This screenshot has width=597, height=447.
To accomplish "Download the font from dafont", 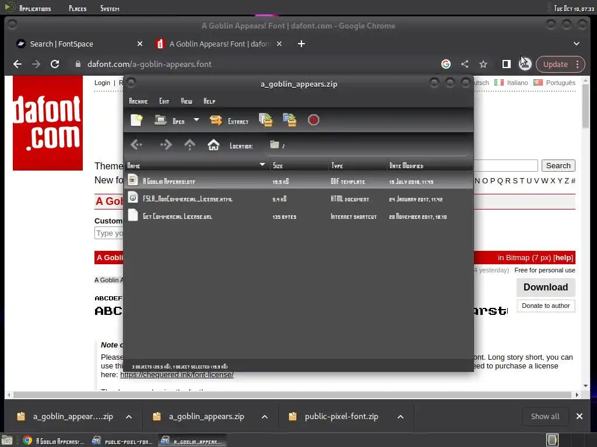I will pyautogui.click(x=546, y=287).
